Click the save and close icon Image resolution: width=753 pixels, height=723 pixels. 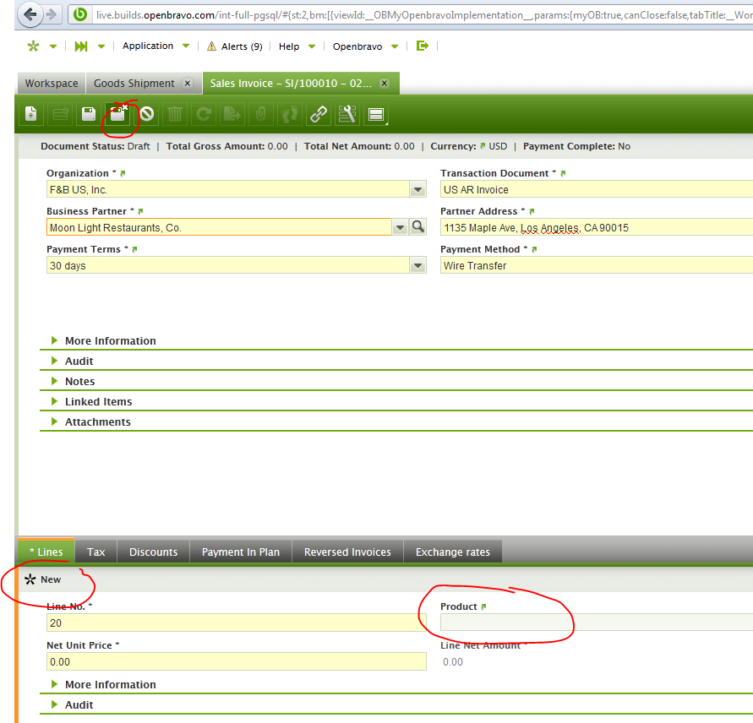pos(117,114)
